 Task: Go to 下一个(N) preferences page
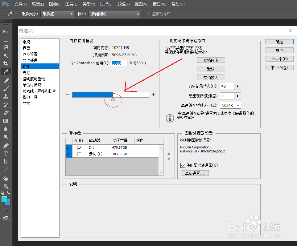[279, 67]
